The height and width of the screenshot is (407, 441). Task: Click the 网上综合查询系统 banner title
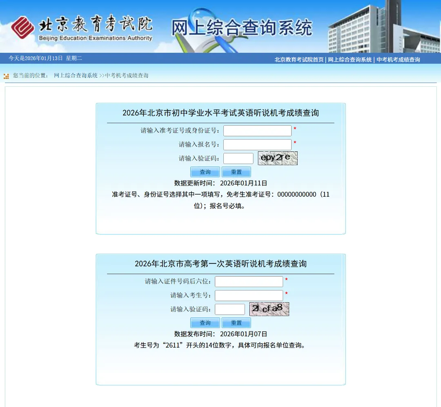242,27
